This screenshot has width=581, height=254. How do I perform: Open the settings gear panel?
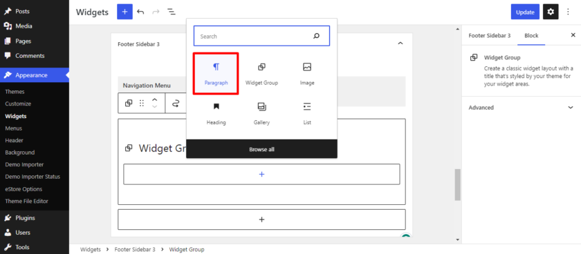[x=551, y=12]
